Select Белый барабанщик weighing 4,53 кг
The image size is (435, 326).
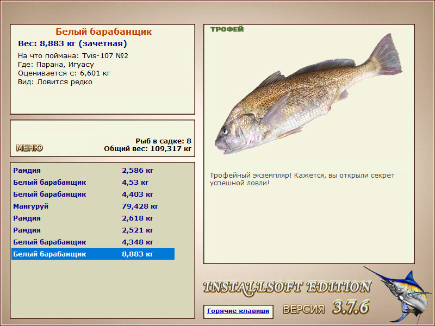click(93, 182)
